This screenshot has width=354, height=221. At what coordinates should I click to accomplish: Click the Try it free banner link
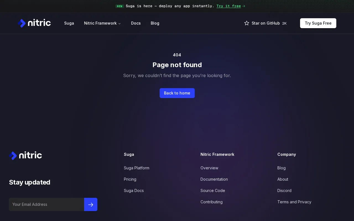click(229, 6)
